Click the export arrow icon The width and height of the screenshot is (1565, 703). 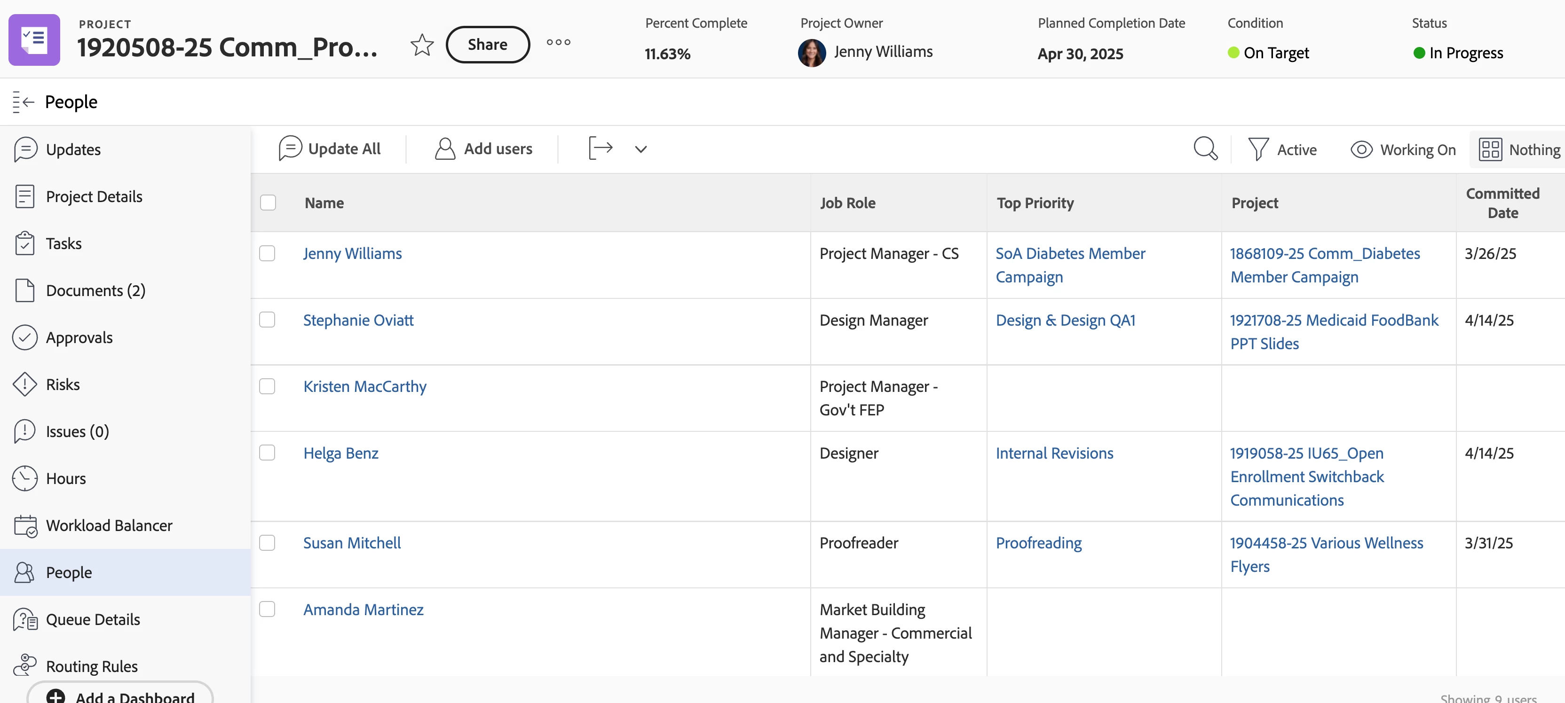tap(600, 148)
